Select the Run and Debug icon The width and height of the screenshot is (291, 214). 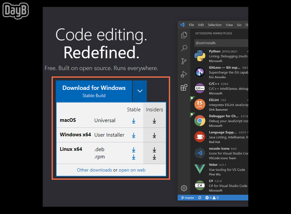(x=184, y=74)
